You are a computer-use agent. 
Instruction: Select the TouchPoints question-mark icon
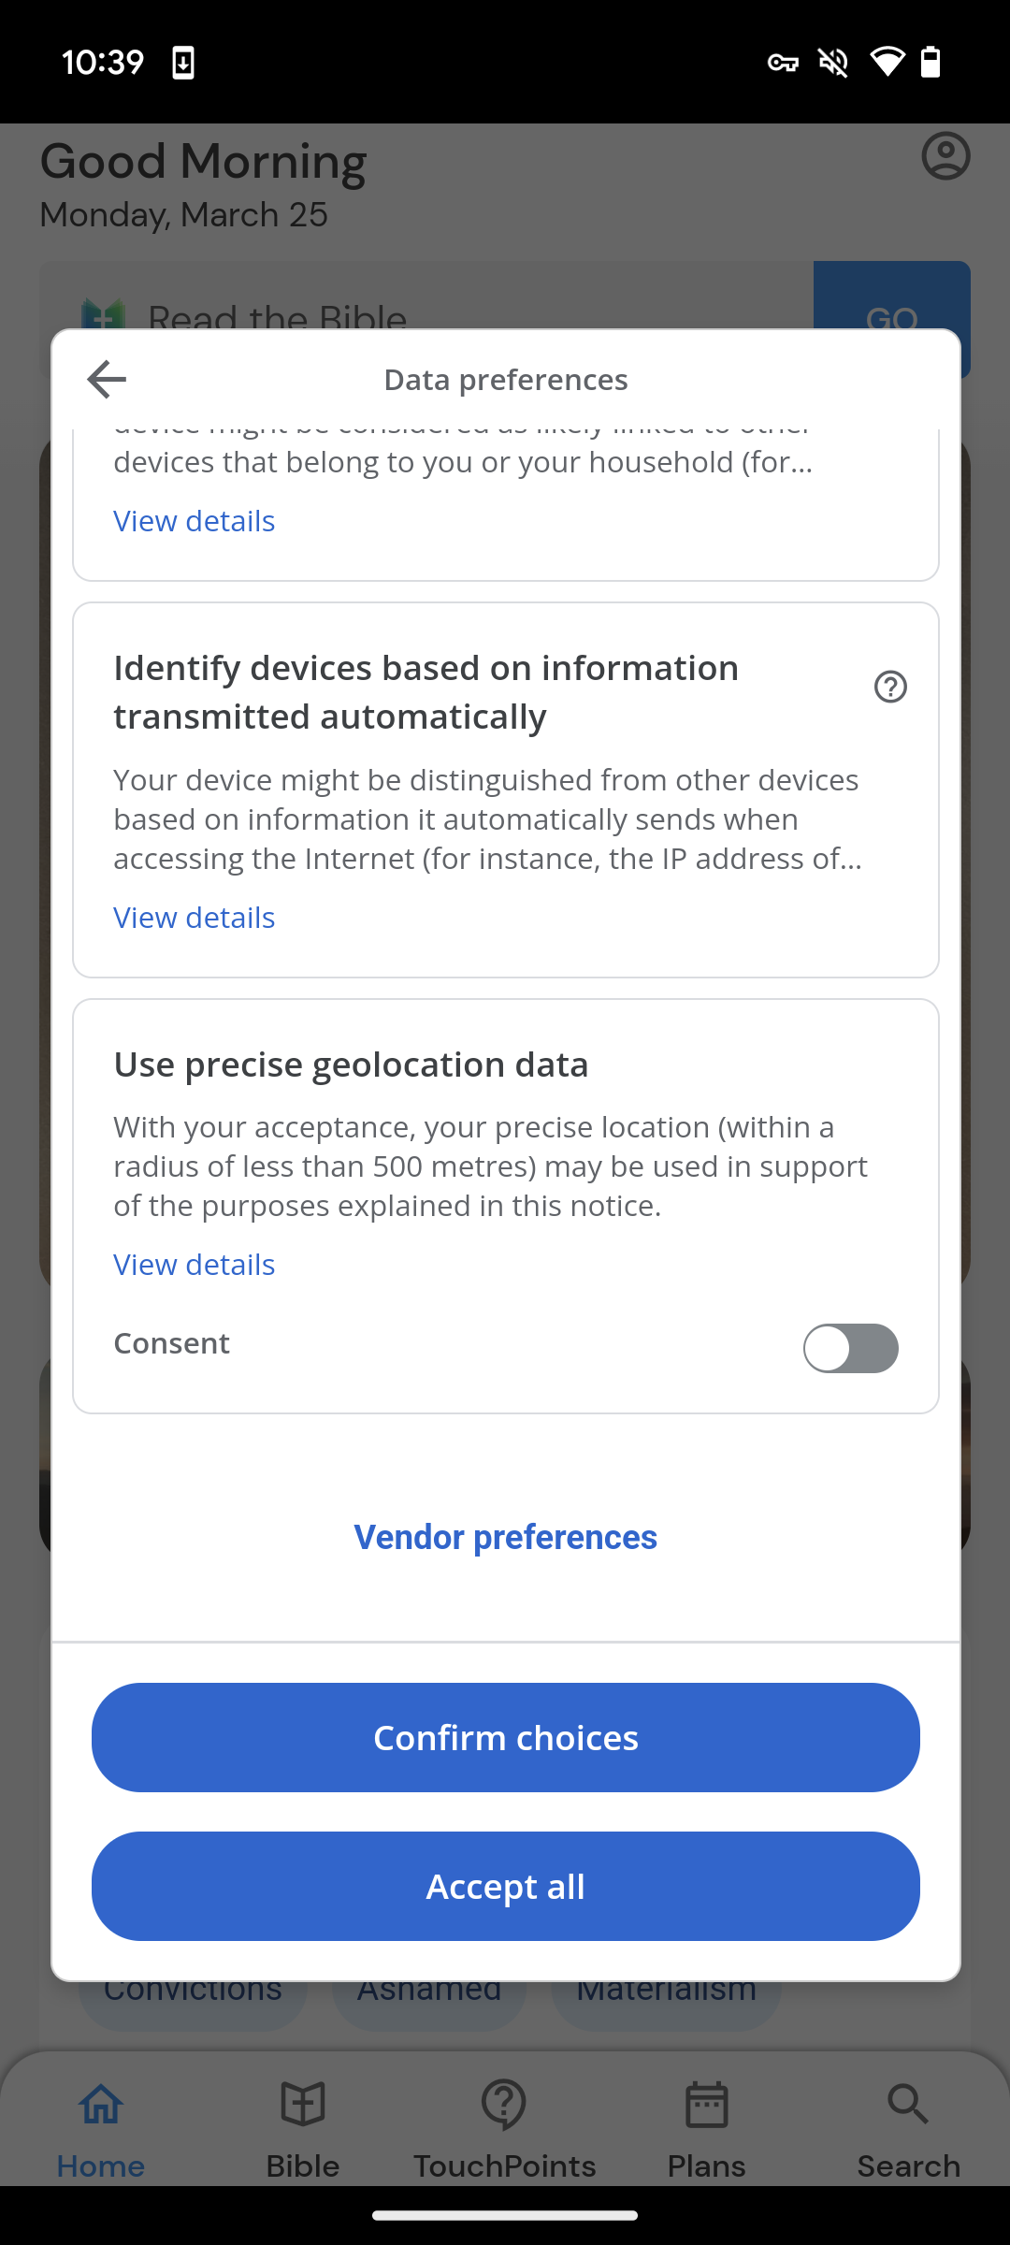coord(504,2105)
